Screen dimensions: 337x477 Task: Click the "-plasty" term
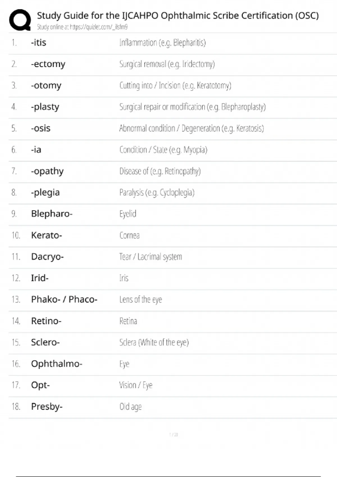tap(45, 107)
